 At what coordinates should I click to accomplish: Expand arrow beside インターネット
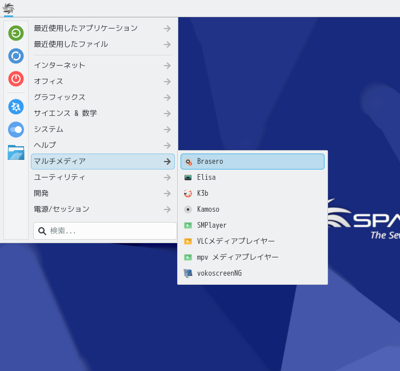click(167, 66)
